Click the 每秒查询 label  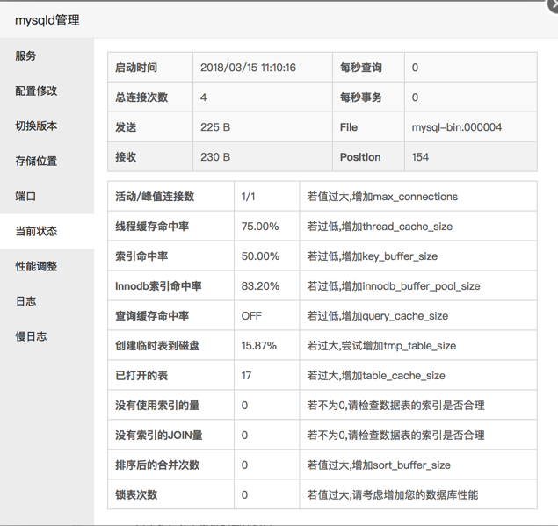point(361,68)
